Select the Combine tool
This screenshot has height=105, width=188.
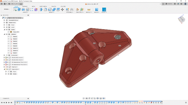[54, 10]
